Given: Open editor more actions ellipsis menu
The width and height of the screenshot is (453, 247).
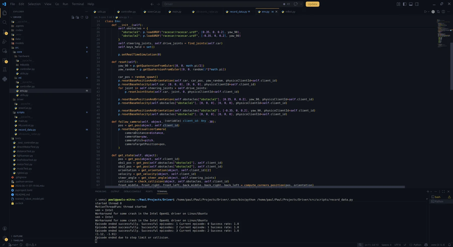Looking at the screenshot, I should click(x=448, y=12).
